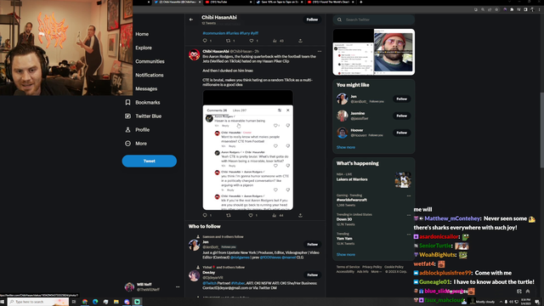Reply to the Aaron Rodgers tweet
The image size is (544, 306).
(x=205, y=215)
